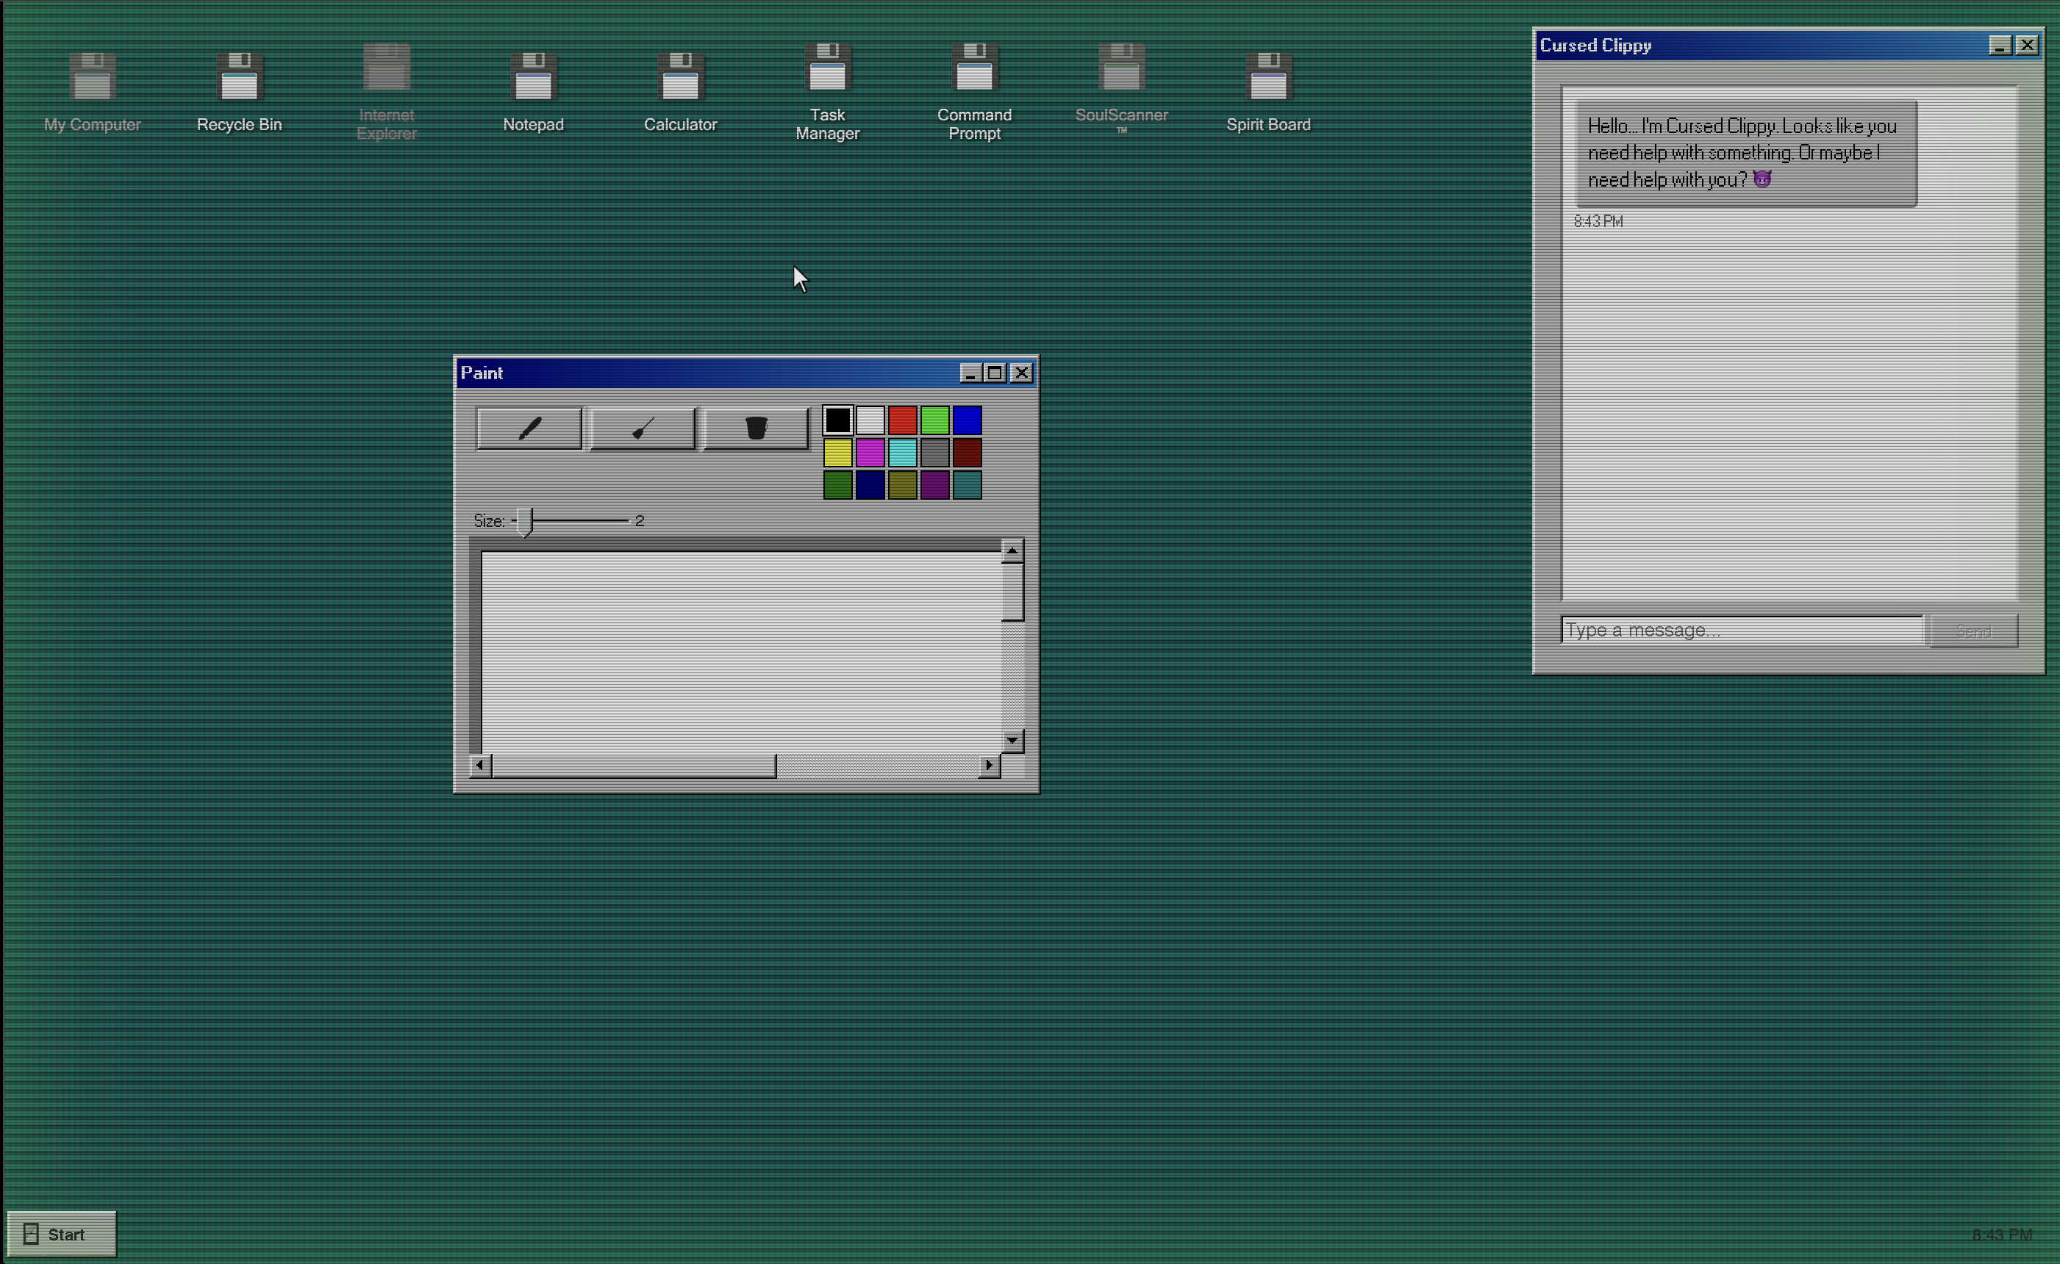The width and height of the screenshot is (2060, 1264).
Task: Click the Start button
Action: click(x=61, y=1234)
